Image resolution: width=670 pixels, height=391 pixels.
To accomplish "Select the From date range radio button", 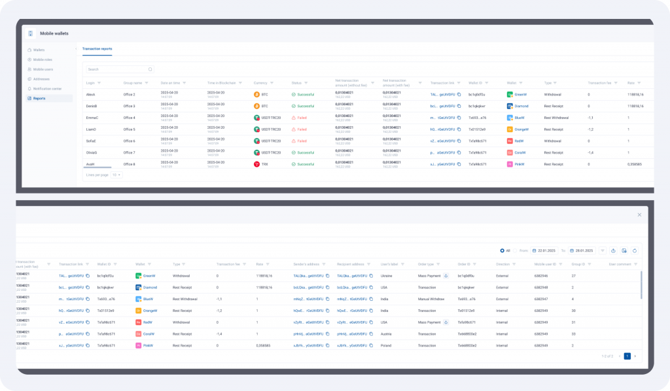I will coord(516,250).
